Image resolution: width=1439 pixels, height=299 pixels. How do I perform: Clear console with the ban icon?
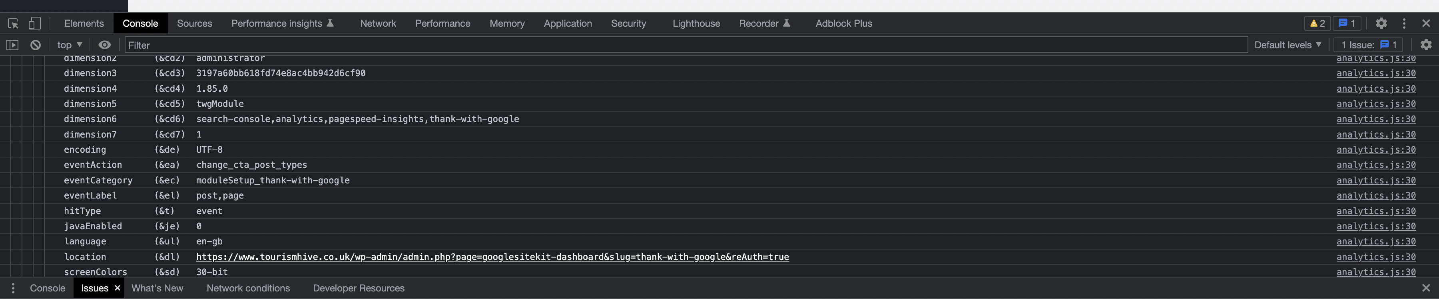click(35, 45)
